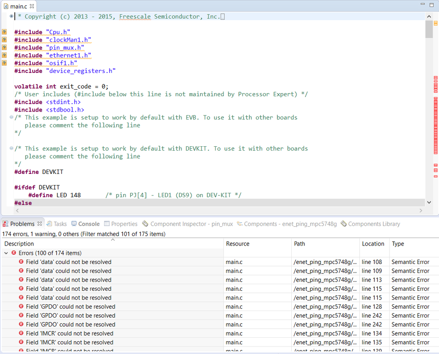Screen dimensions: 439x354
Task: Click editor vertical scrollbar up arrow
Action: 429,17
